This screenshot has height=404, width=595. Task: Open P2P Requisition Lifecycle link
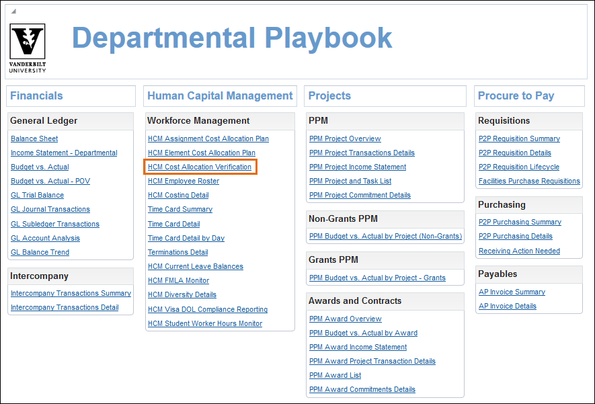click(518, 167)
